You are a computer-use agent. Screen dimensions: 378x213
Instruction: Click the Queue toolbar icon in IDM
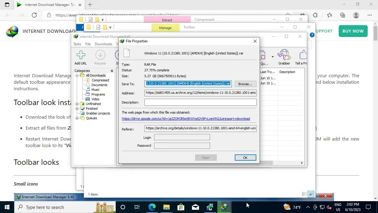264,57
